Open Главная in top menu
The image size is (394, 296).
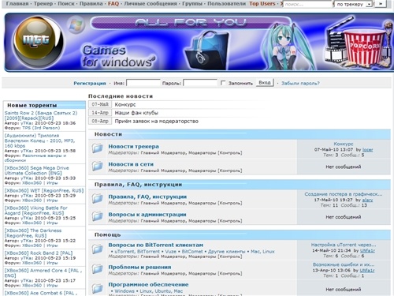(17, 4)
